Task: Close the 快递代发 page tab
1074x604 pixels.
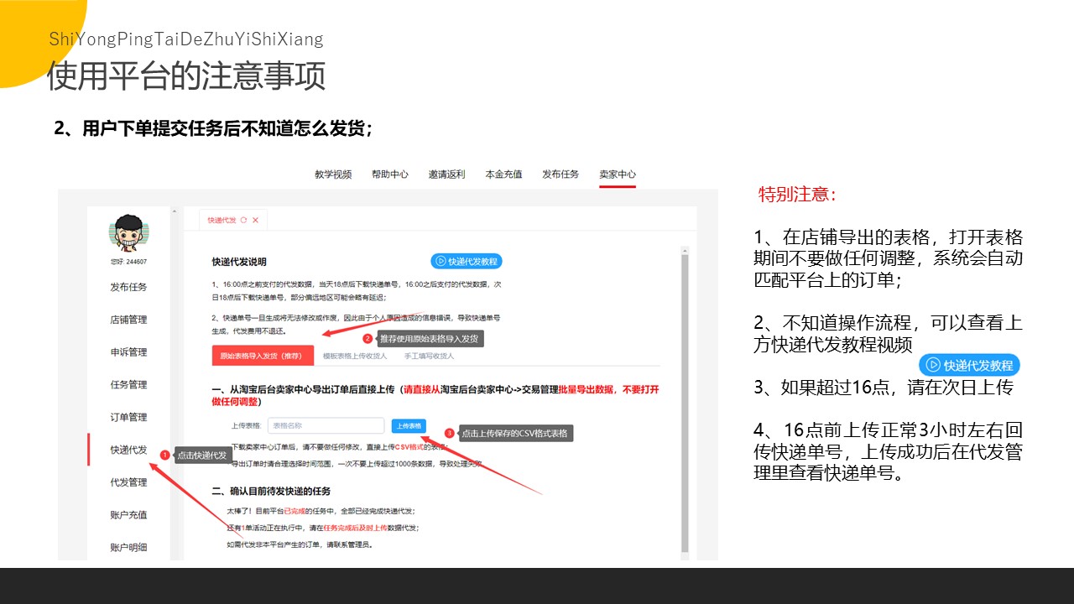Action: (x=256, y=220)
